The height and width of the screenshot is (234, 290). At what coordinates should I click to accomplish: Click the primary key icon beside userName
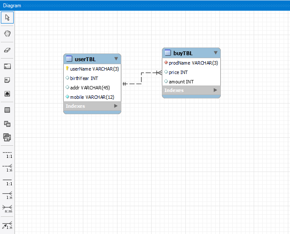(67, 68)
